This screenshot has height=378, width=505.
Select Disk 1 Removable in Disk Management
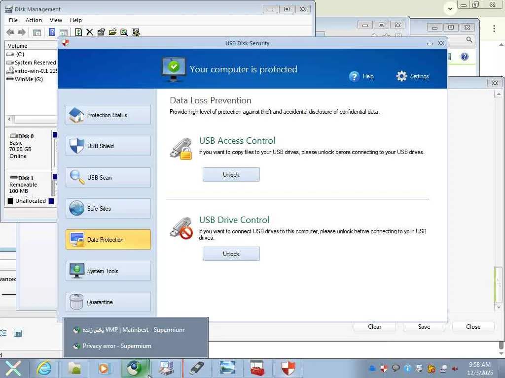(28, 184)
